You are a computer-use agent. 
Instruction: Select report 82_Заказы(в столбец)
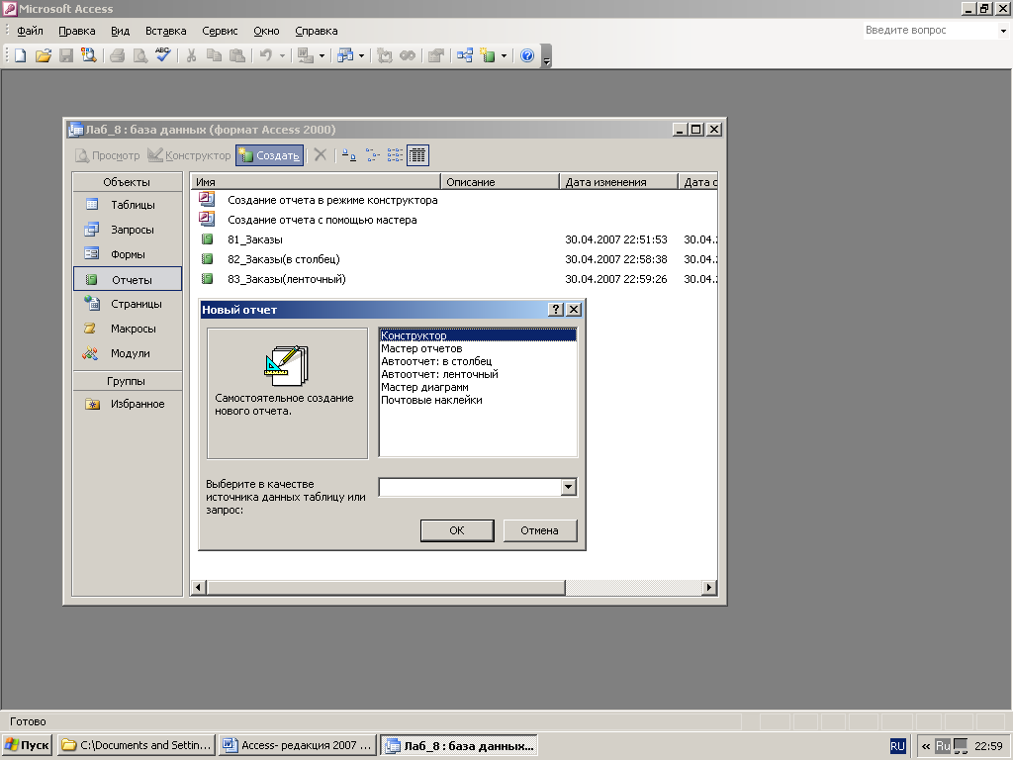pos(283,259)
